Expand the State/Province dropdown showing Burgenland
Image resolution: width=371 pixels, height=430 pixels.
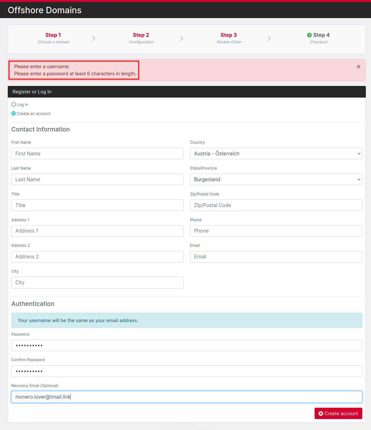pyautogui.click(x=276, y=179)
